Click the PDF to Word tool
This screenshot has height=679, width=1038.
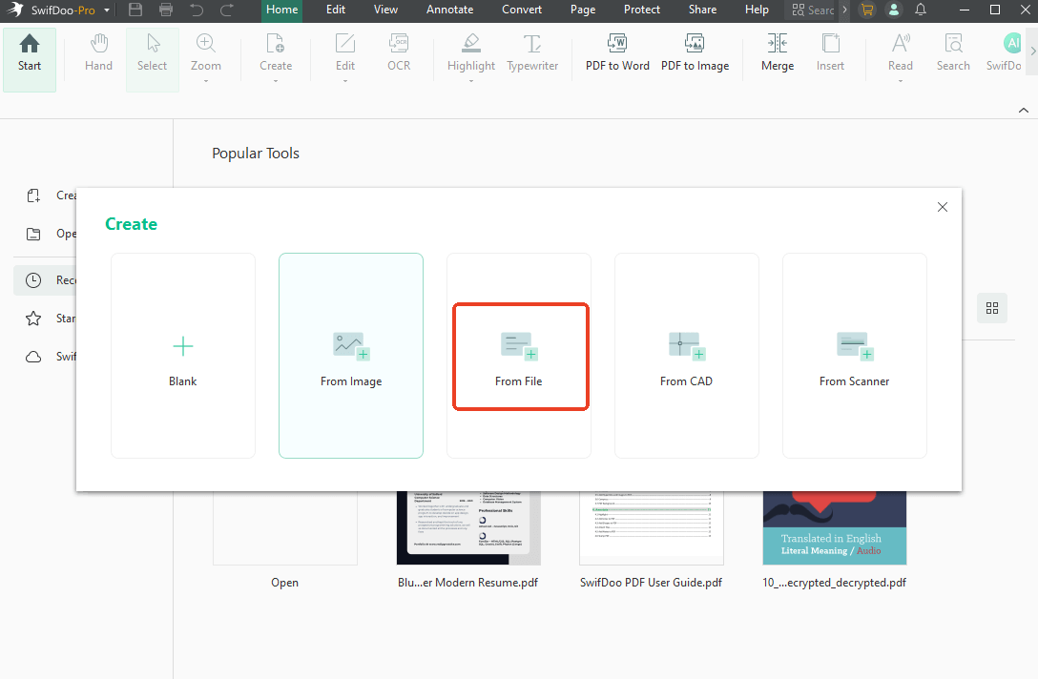(x=617, y=53)
